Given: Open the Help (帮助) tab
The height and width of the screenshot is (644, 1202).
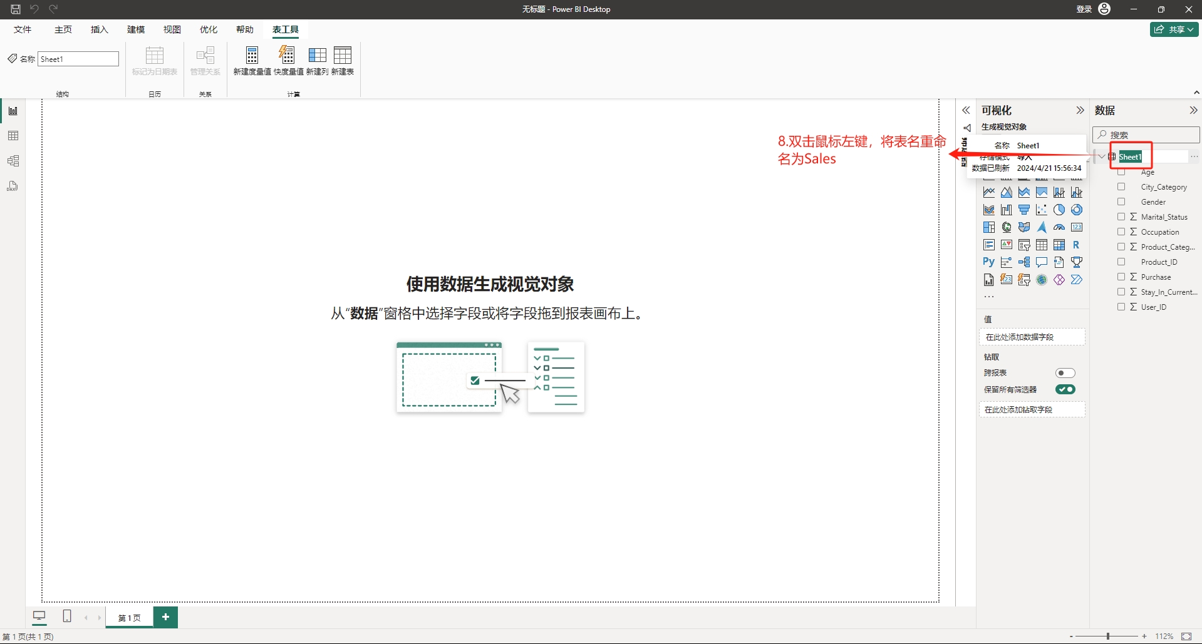Looking at the screenshot, I should (245, 29).
